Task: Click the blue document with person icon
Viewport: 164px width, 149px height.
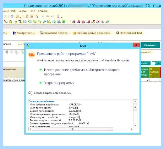Action: click(x=59, y=22)
